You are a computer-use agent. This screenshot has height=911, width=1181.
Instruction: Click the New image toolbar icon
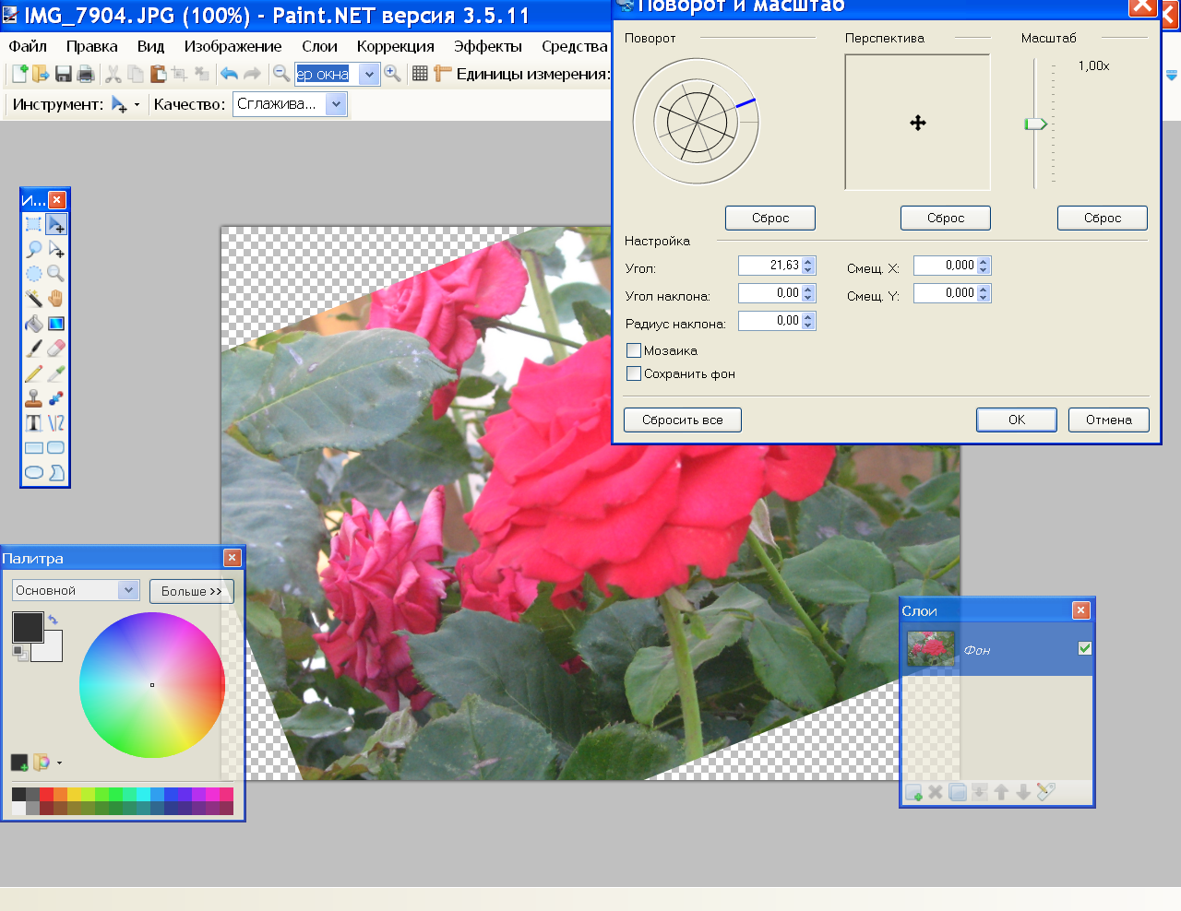pyautogui.click(x=19, y=74)
